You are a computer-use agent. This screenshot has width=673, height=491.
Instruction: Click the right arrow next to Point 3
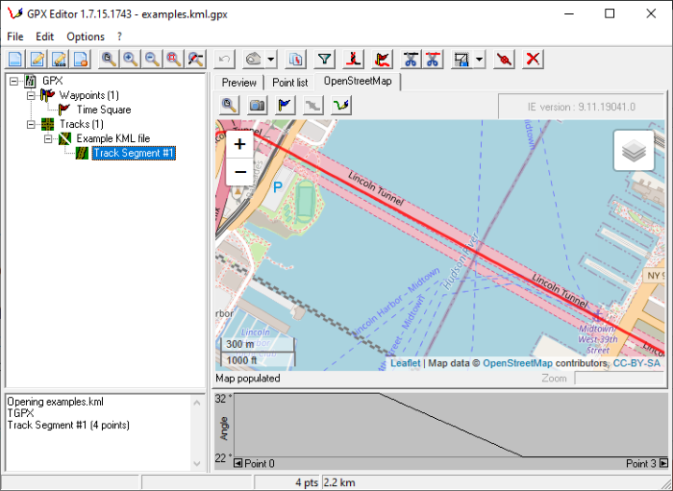[x=662, y=463]
